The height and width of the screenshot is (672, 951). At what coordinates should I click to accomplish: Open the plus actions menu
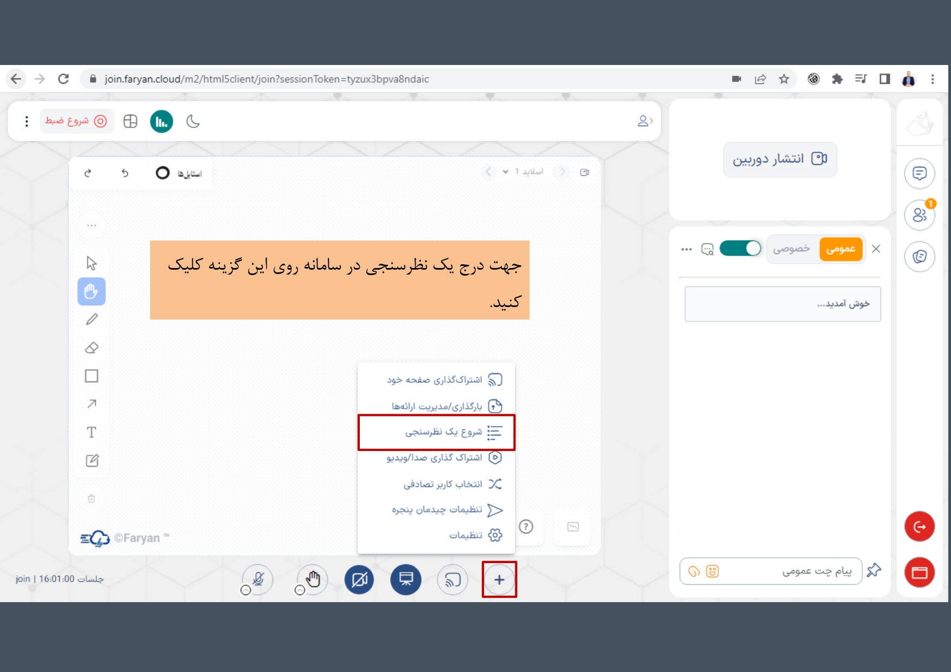click(x=499, y=579)
